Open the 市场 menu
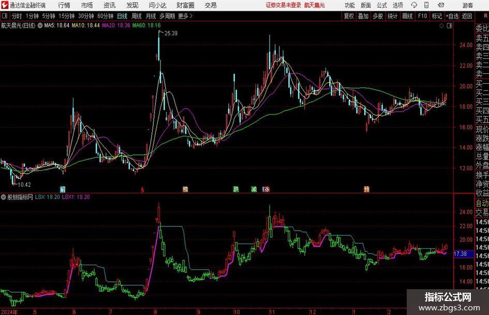Viewport: 489px width, 315px height. [87, 5]
